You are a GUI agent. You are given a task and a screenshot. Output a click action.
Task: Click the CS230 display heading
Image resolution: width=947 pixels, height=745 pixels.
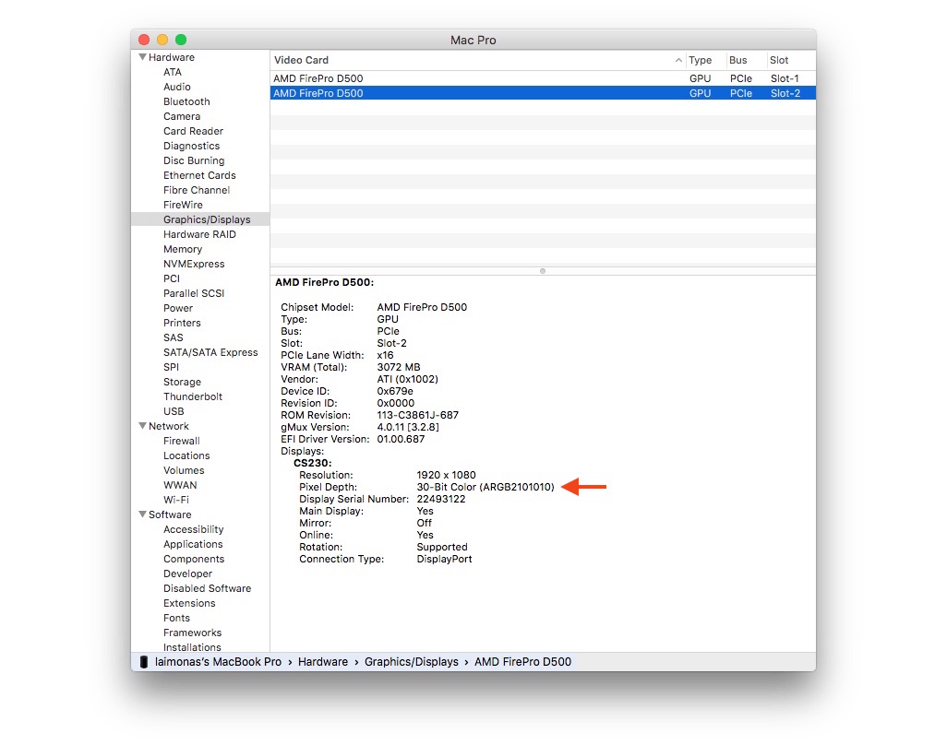pos(312,463)
